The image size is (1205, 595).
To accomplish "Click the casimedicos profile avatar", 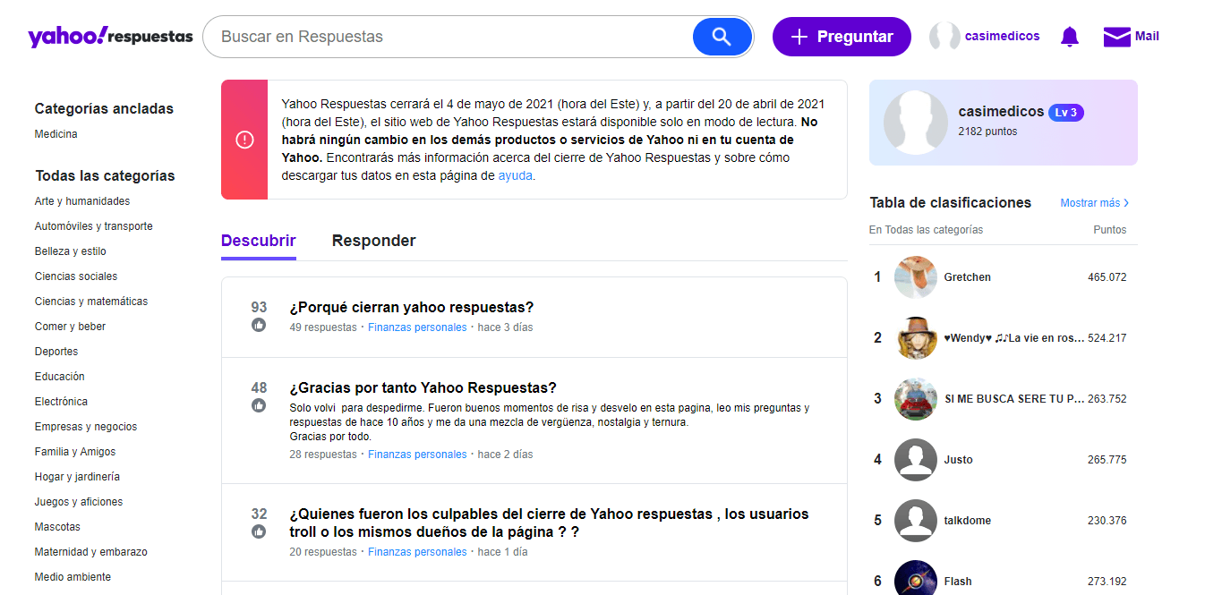I will pyautogui.click(x=944, y=36).
